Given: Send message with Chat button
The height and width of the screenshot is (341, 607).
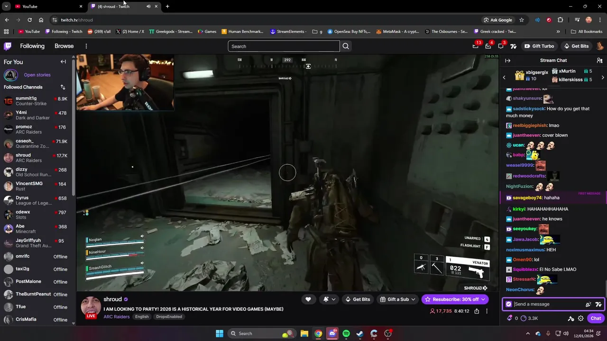Looking at the screenshot, I should point(596,318).
